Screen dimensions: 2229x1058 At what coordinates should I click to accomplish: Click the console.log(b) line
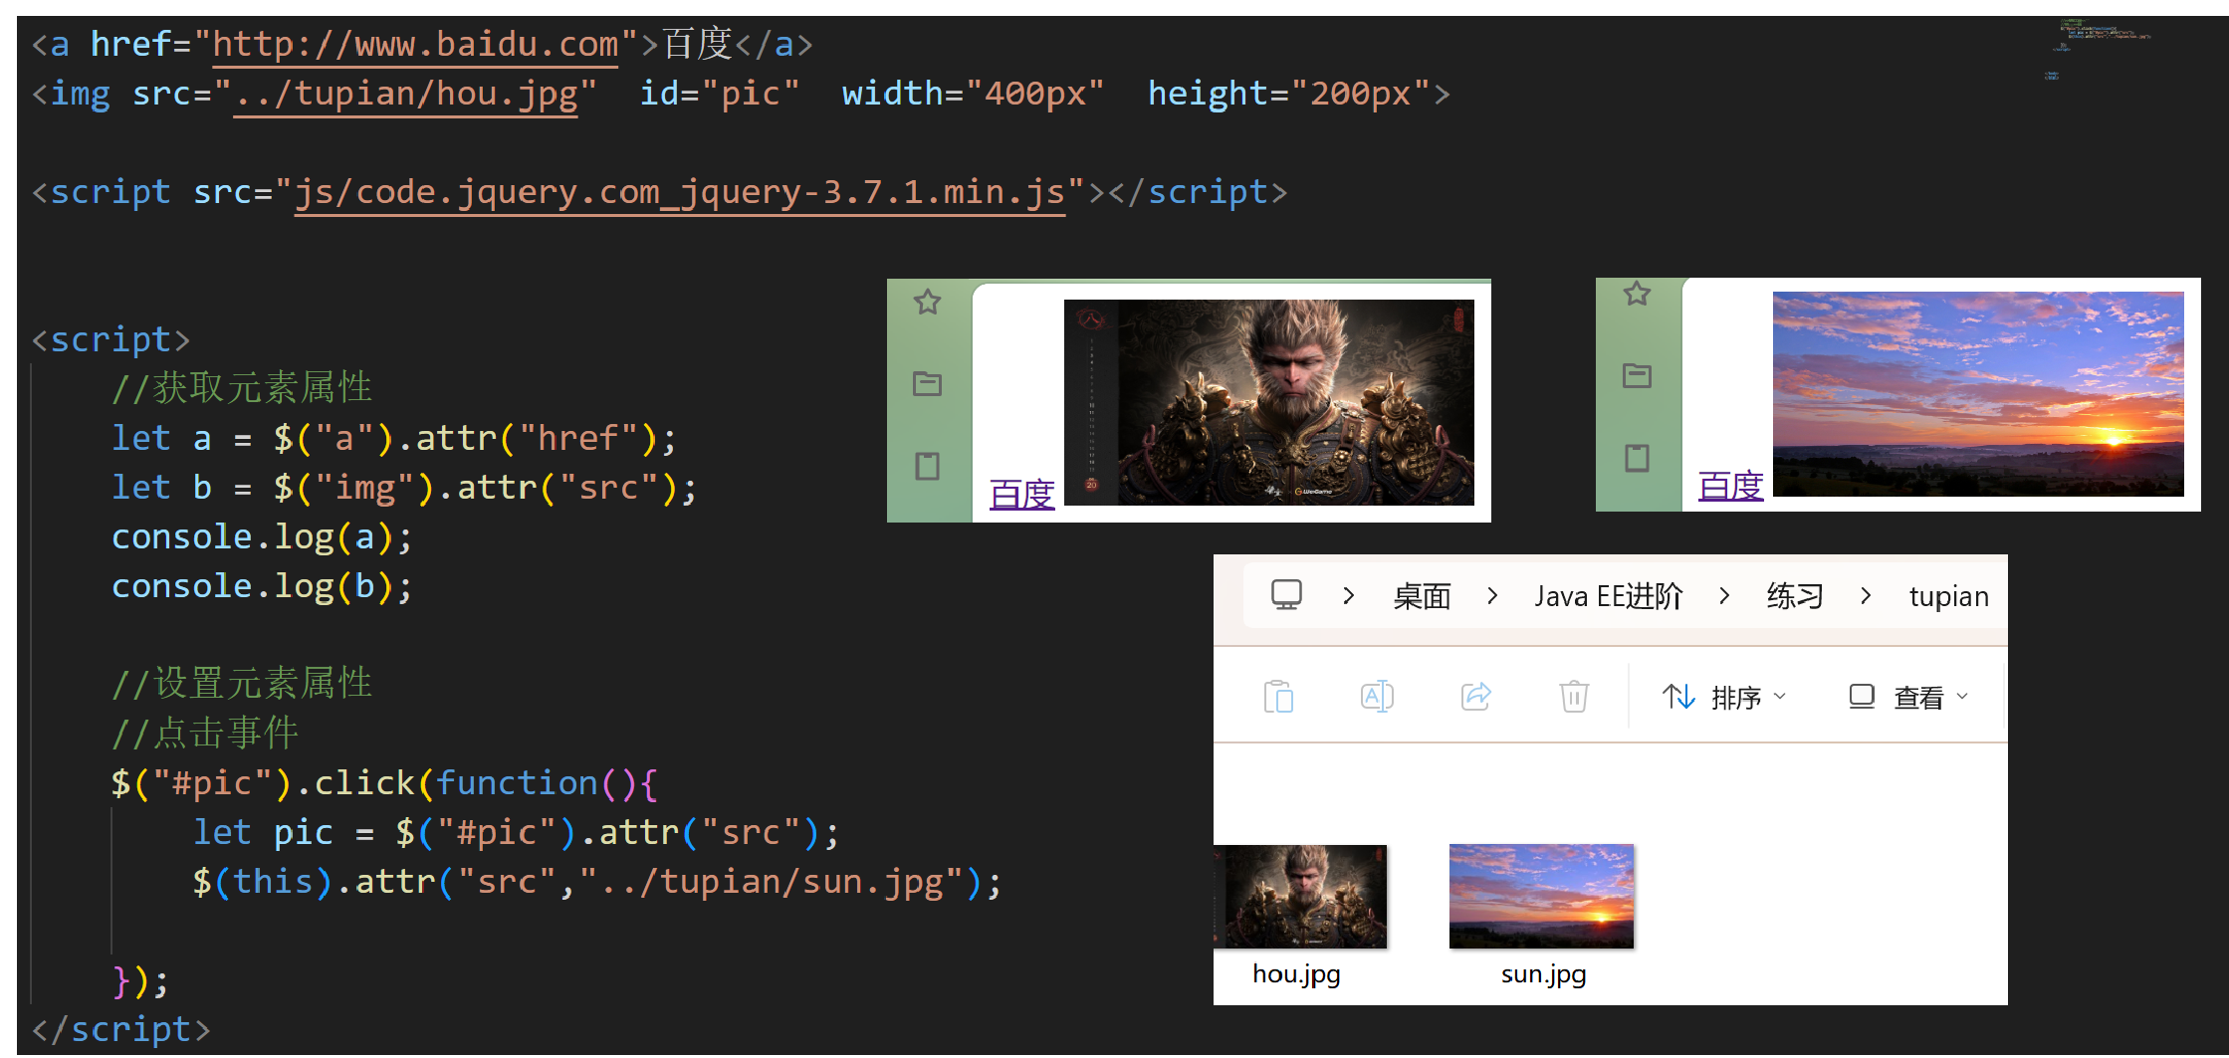(262, 586)
